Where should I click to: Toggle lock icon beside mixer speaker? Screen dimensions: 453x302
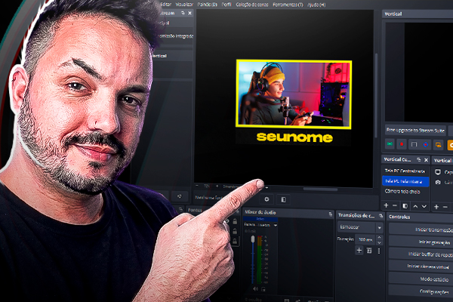(x=263, y=288)
